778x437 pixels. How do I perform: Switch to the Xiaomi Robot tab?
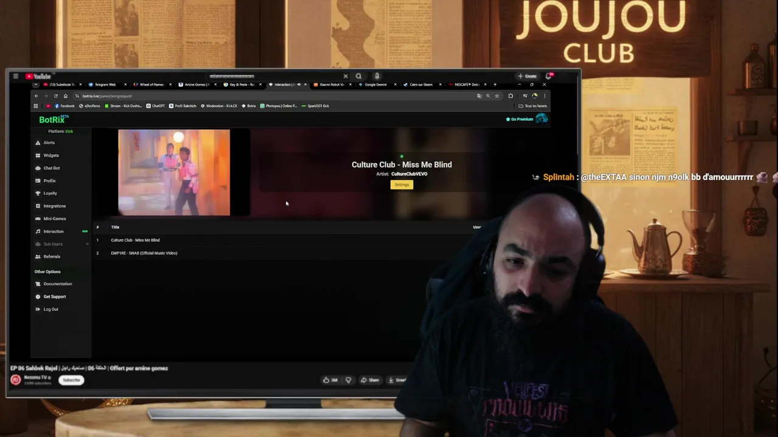(x=332, y=85)
